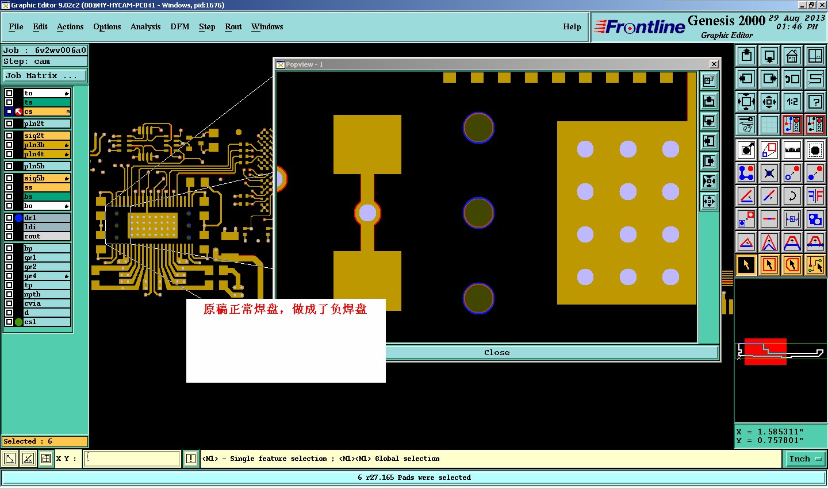Click the pan left arrow icon

pyautogui.click(x=746, y=79)
